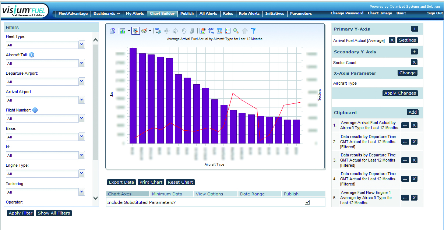Click the copy chart icon in chart toolbar
Viewport: 444px width, 230px height.
point(113,31)
